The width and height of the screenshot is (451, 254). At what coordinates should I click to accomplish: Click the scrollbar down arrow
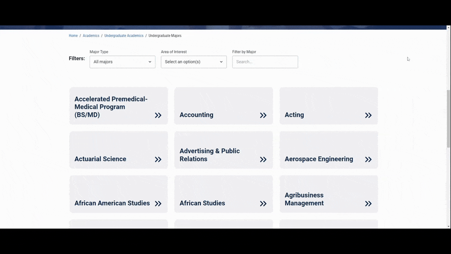coord(448,226)
